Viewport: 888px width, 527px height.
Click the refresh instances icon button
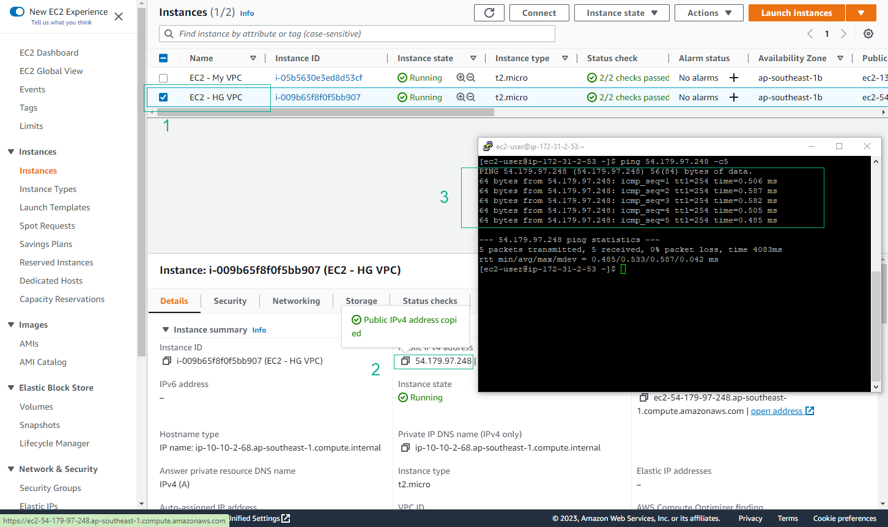point(489,13)
